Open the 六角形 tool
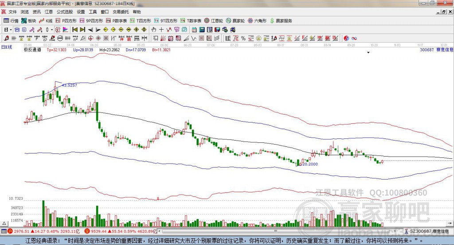454x245 pixels. pos(257,21)
